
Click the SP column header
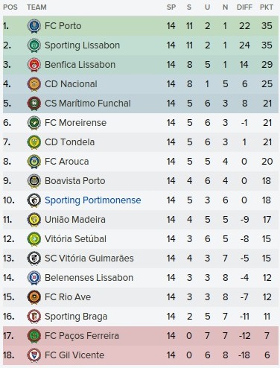click(x=171, y=7)
